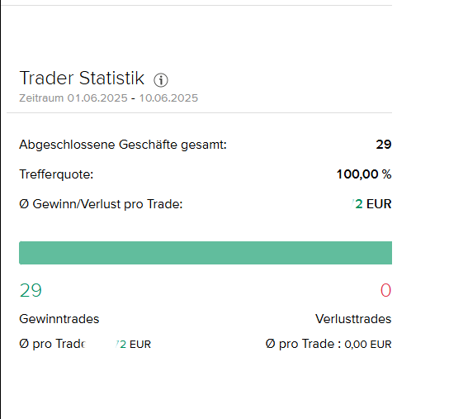Click the Gewinntrades label
449x419 pixels.
(x=59, y=319)
